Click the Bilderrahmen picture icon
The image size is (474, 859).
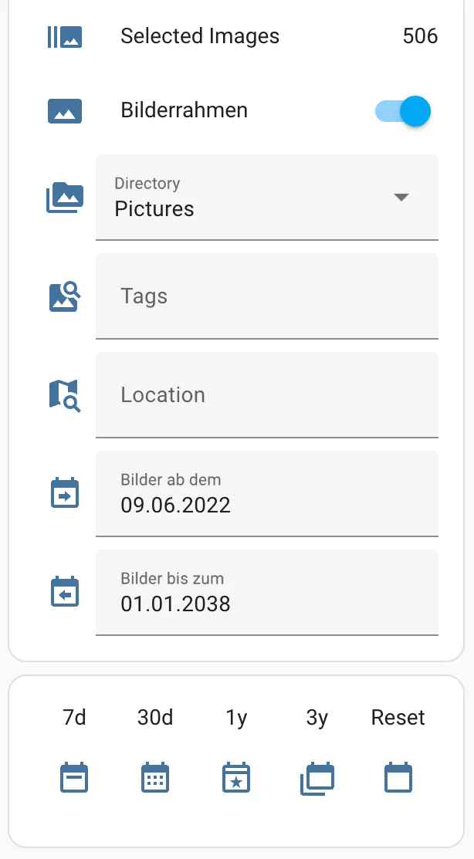coord(65,110)
